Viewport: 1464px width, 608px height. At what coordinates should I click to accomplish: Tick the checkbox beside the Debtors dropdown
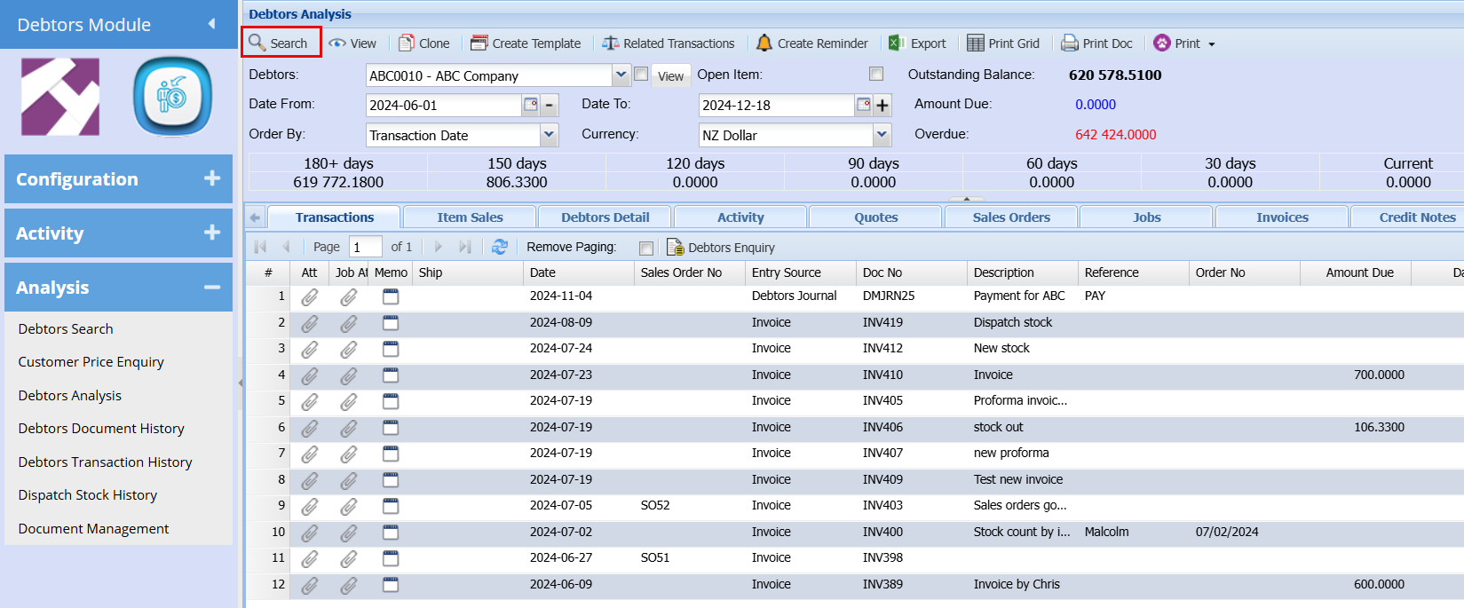pos(641,75)
